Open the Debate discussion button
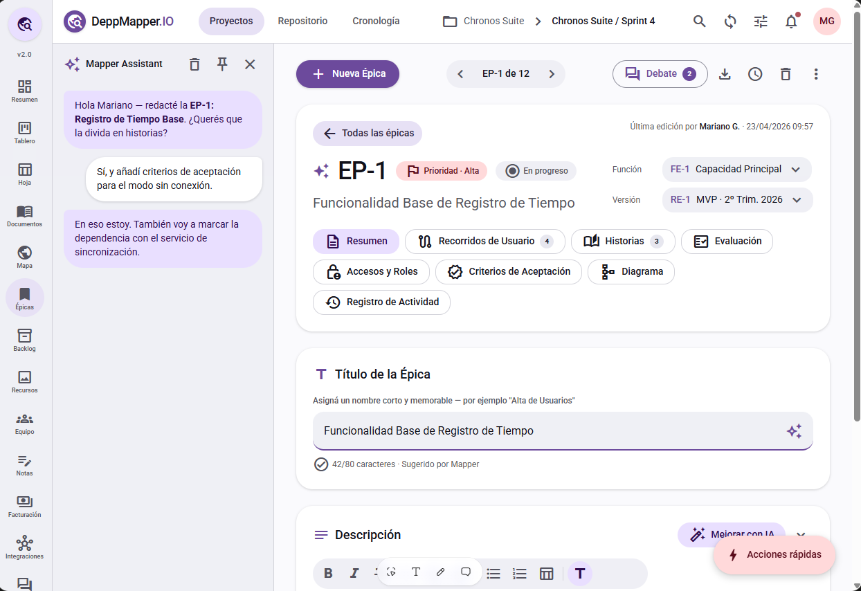 [x=660, y=74]
